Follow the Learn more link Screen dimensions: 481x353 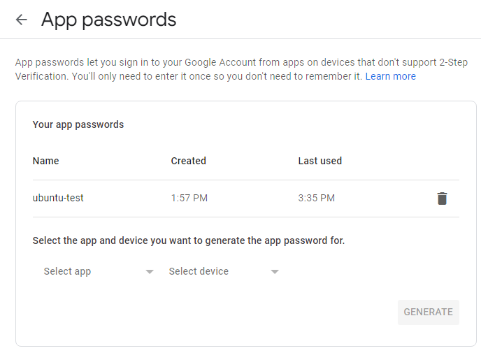point(390,76)
